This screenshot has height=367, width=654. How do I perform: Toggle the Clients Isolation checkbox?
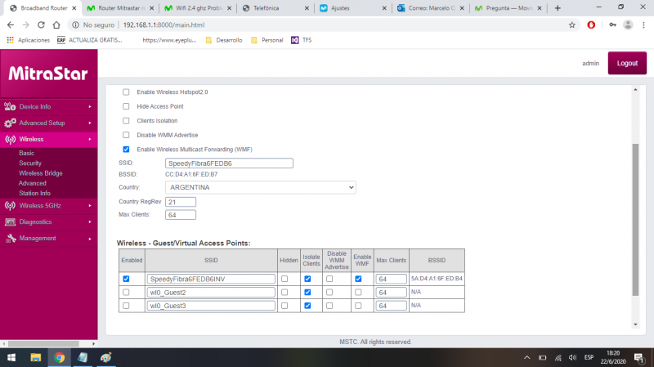(126, 120)
